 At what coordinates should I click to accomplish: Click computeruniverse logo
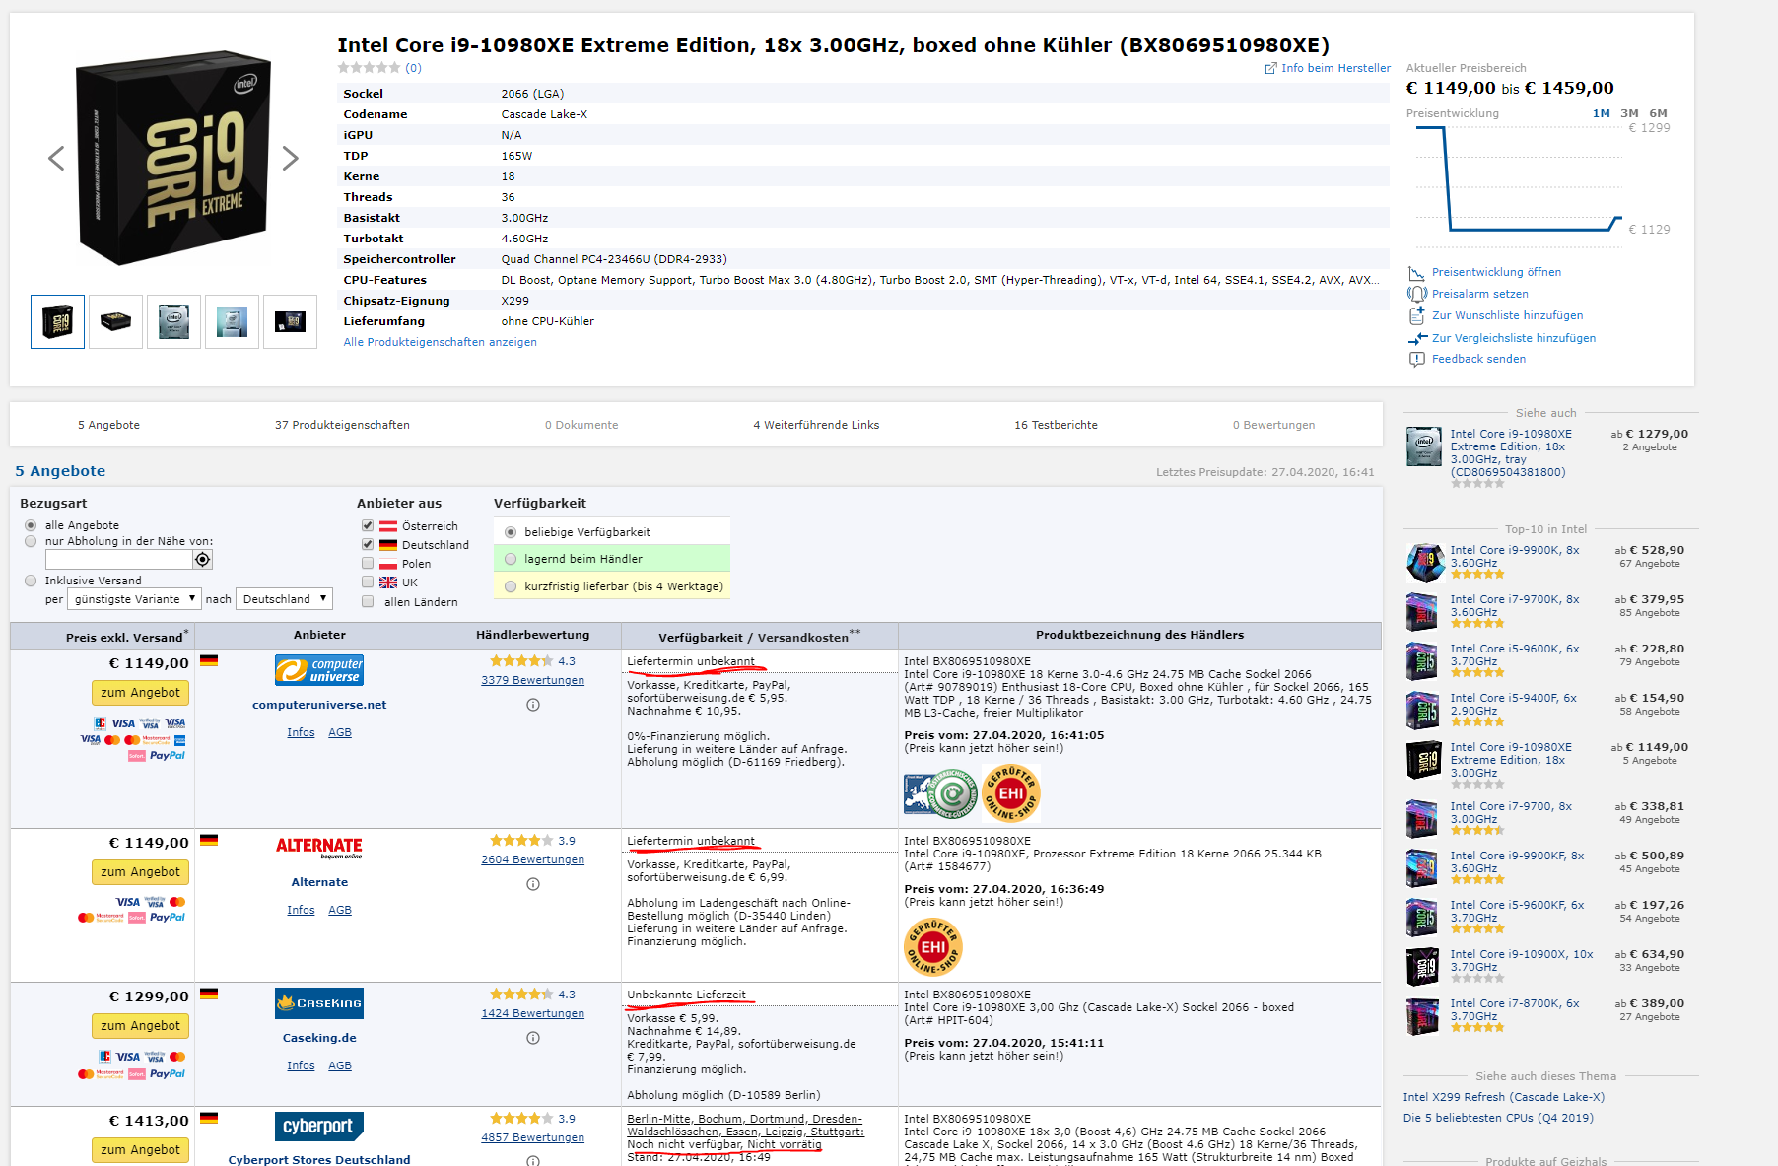coord(319,670)
